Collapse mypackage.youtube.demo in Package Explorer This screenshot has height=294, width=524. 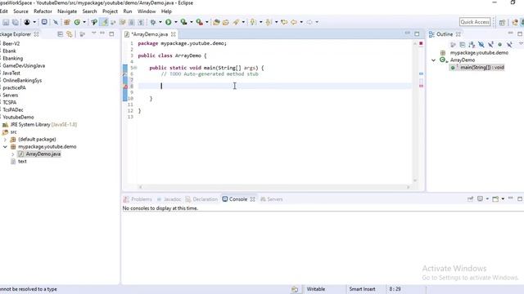pos(5,147)
